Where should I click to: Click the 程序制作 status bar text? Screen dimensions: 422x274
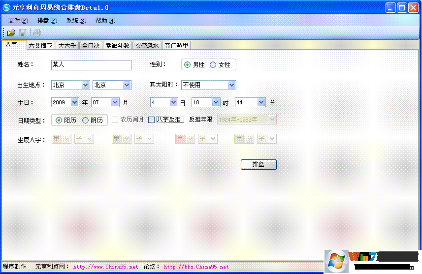[15, 267]
